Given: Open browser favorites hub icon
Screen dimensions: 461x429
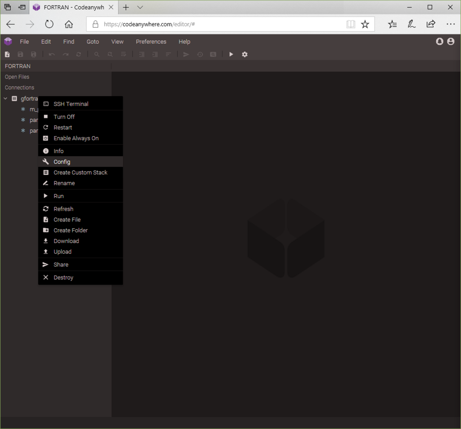Looking at the screenshot, I should [392, 24].
